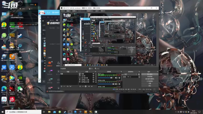Toggle visibility of the second source in OBS list
The image size is (203, 114).
93,76
